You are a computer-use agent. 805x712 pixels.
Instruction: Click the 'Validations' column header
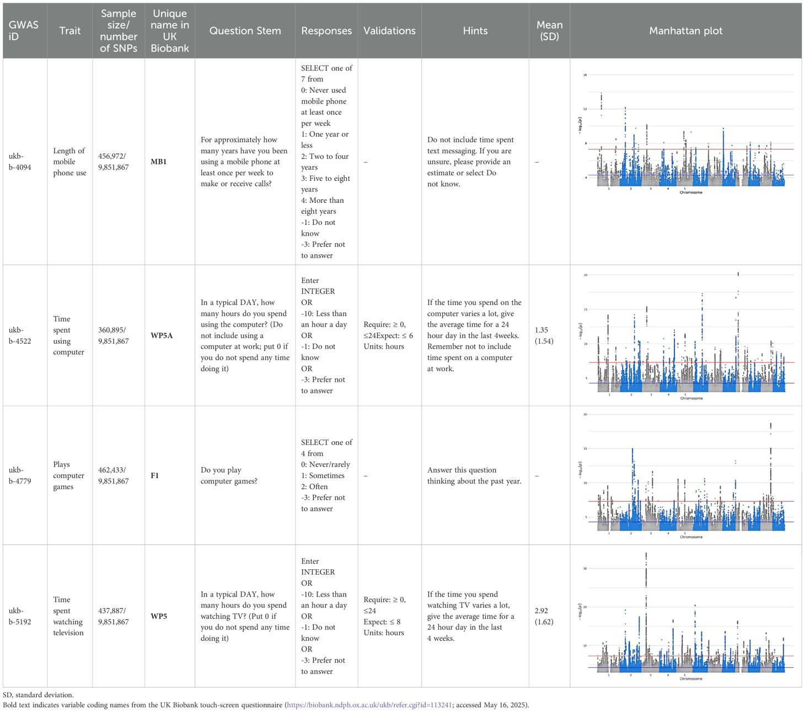[389, 31]
